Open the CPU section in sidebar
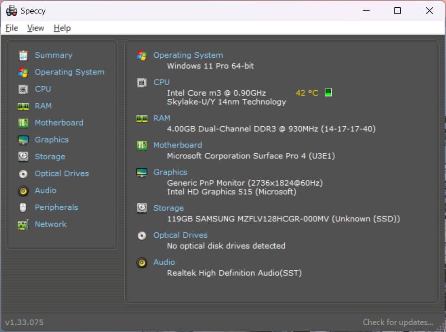This screenshot has width=446, height=332. click(x=42, y=89)
